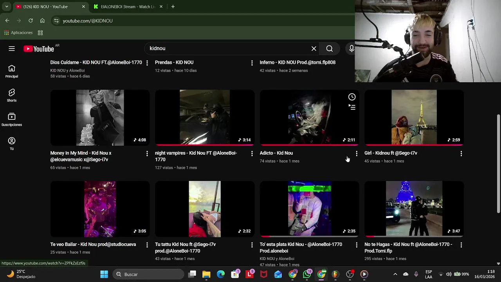Open the tab groups grid icon
This screenshot has width=501, height=282.
tap(40, 33)
